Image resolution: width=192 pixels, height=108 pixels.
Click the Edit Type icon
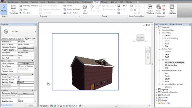pos(26,39)
